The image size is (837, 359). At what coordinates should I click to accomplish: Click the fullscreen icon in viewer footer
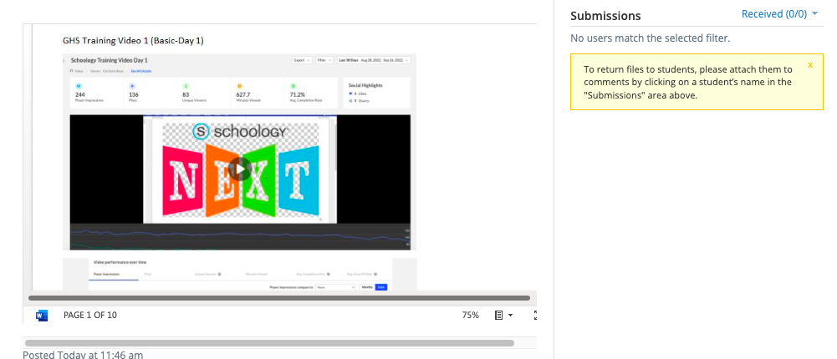click(535, 316)
